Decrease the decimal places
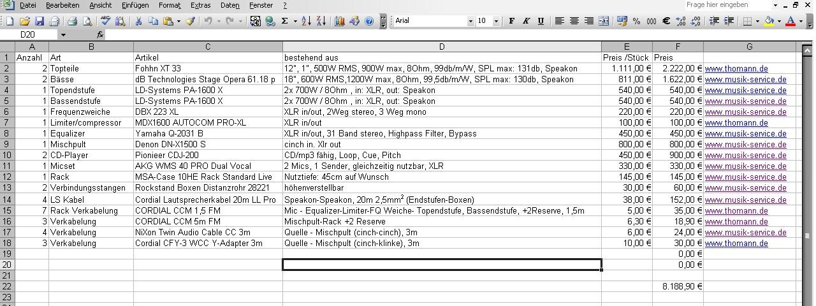816x306 pixels. (x=694, y=21)
